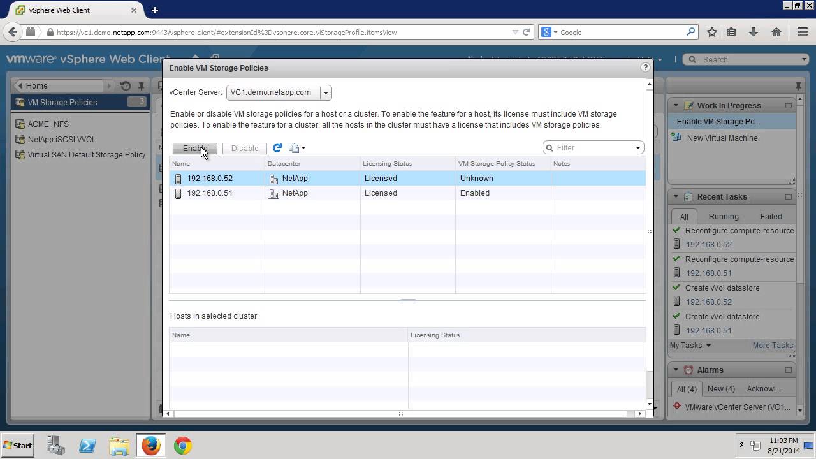Viewport: 816px width, 459px height.
Task: Reload the page in the browser
Action: tap(527, 32)
